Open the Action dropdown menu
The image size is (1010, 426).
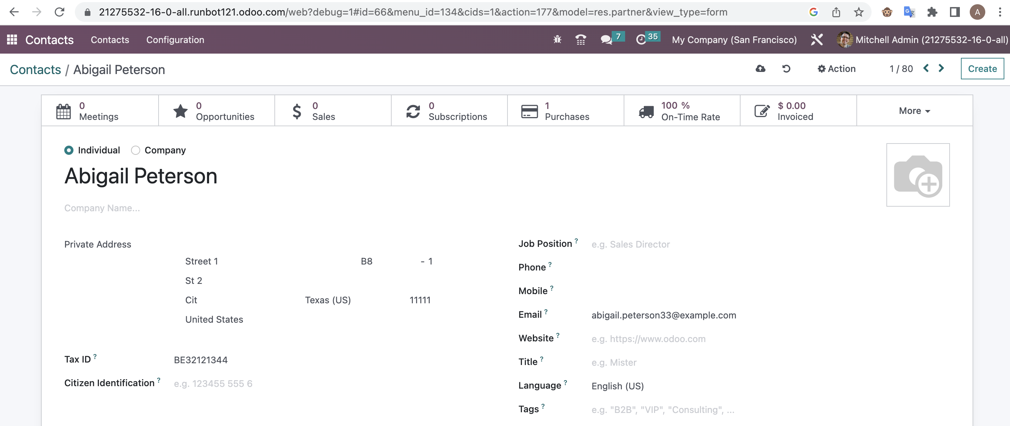coord(836,69)
